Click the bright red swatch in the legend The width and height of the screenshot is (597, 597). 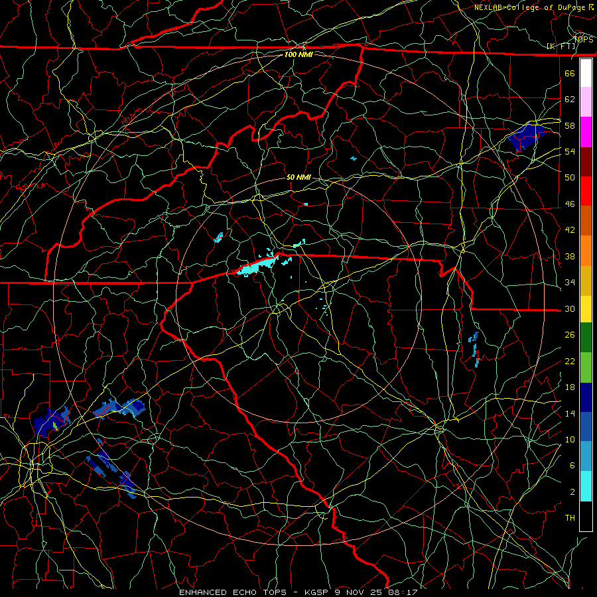pos(586,191)
